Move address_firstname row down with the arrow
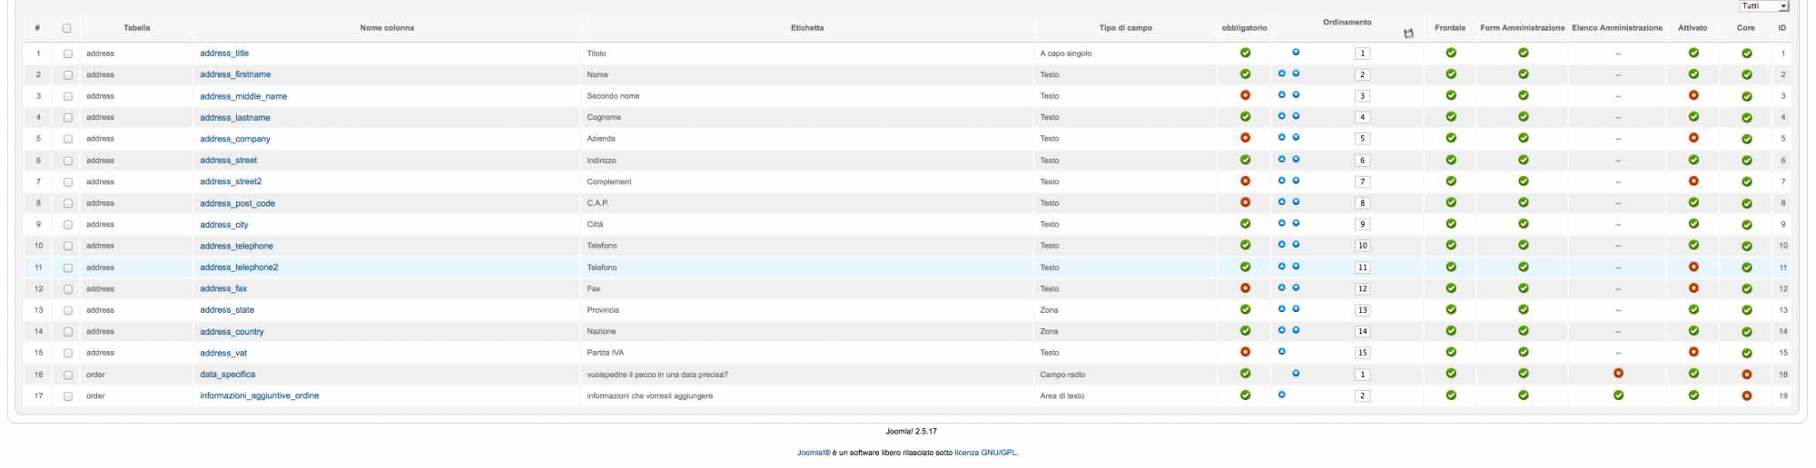 [x=1296, y=73]
